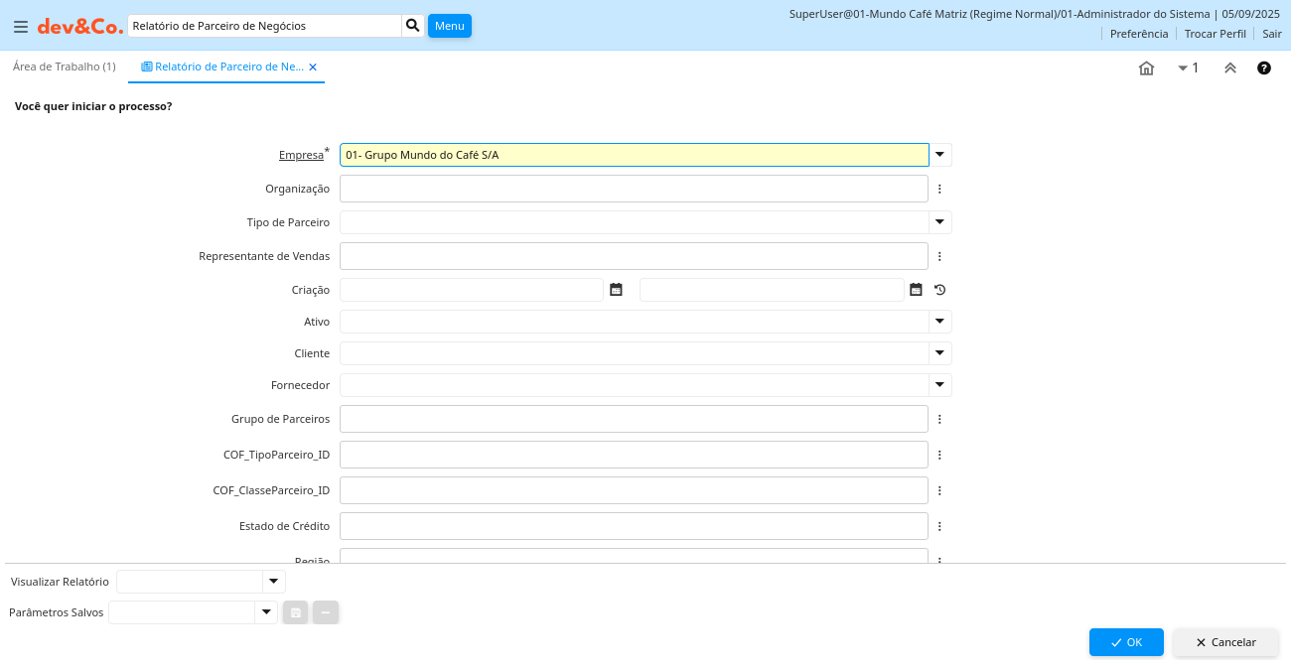Open calendar for Criação start date
1291x669 pixels.
pyautogui.click(x=616, y=290)
